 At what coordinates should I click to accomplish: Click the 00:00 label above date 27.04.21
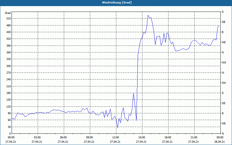tap(12, 137)
